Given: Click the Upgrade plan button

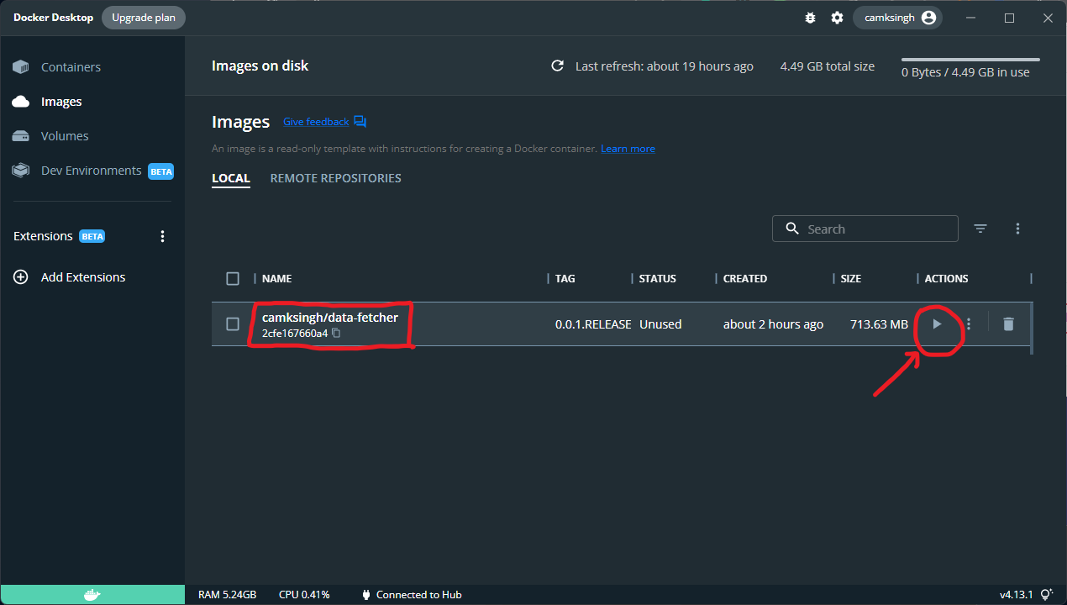Looking at the screenshot, I should point(144,18).
